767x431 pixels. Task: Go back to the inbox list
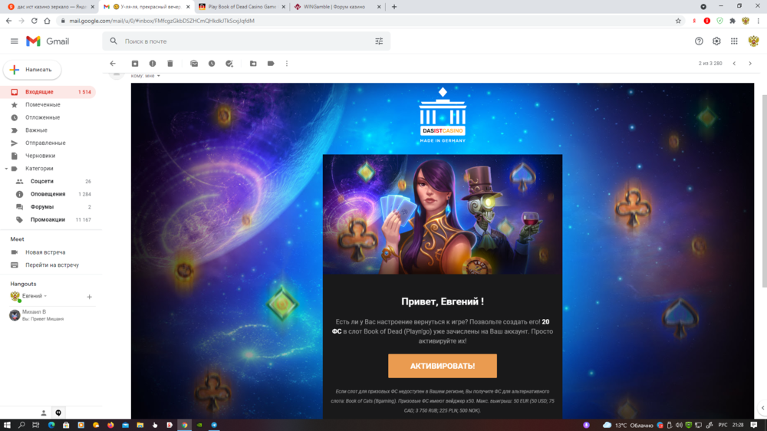[113, 64]
